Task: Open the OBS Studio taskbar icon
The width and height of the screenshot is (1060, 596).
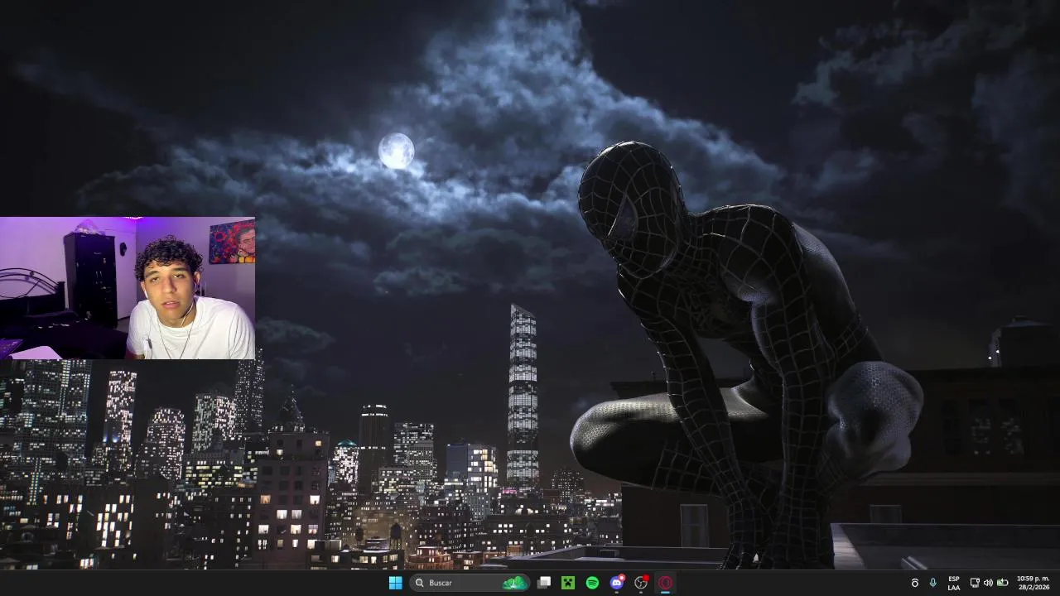Action: (x=641, y=583)
